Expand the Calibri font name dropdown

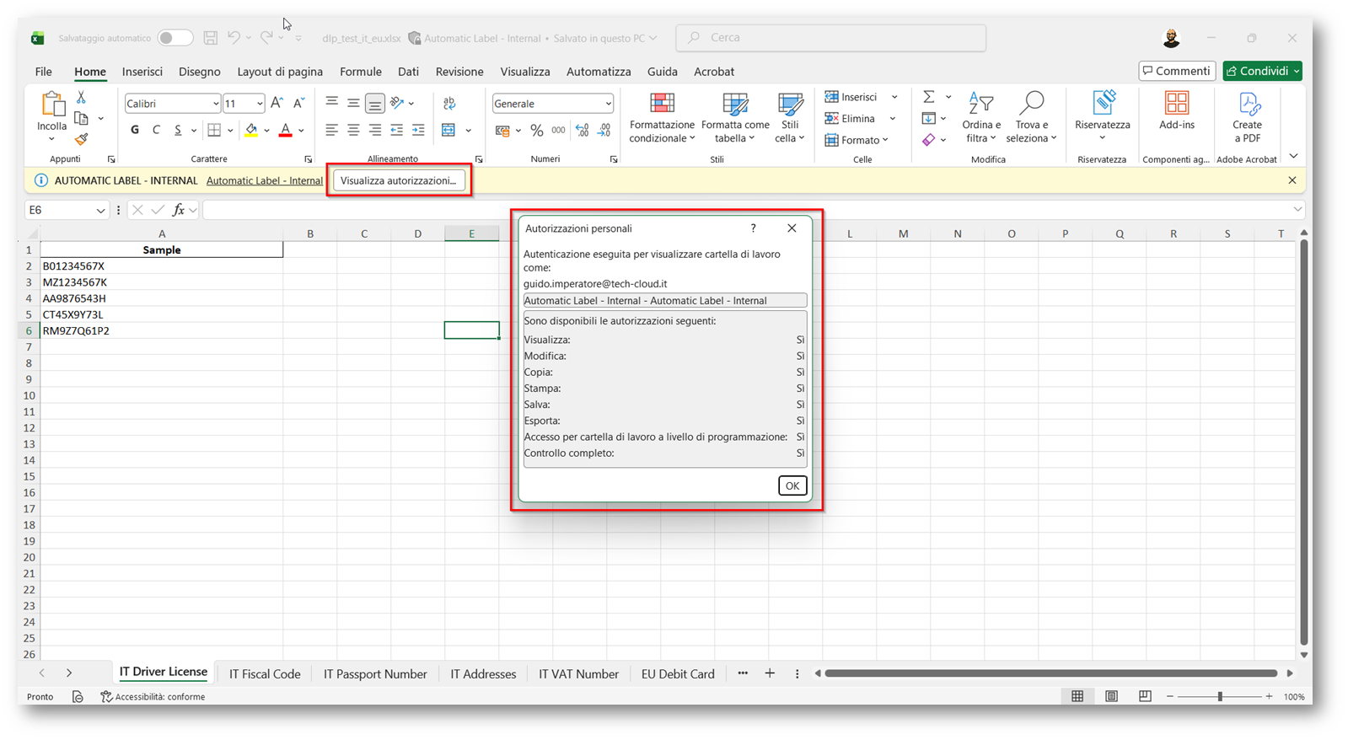215,104
